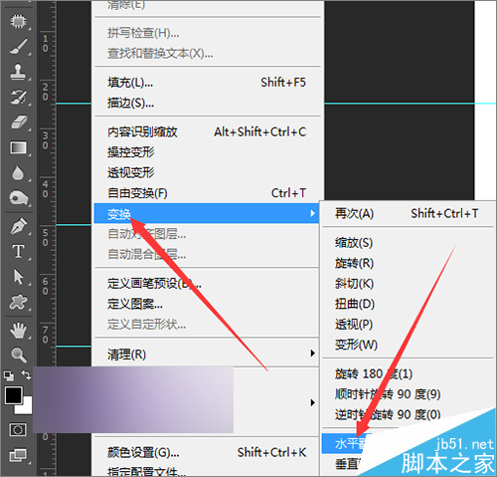Choose 旋转(R) in transform submenu

tap(408, 263)
